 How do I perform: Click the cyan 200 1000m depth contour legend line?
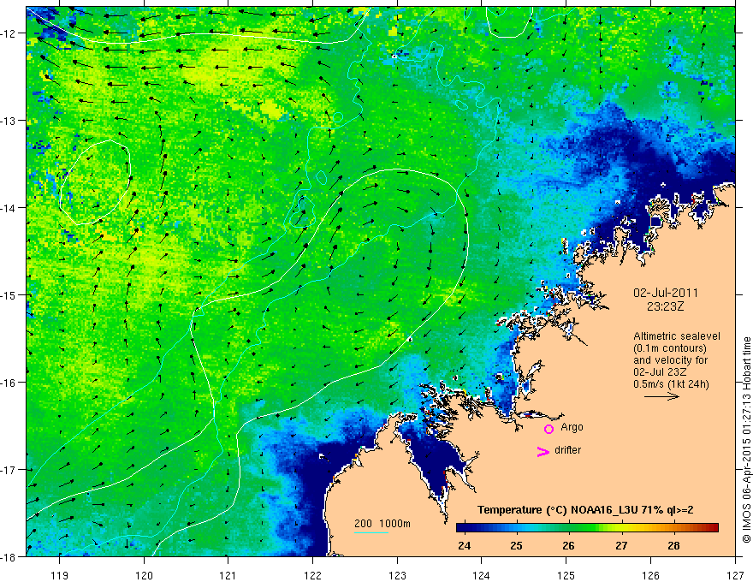371,532
